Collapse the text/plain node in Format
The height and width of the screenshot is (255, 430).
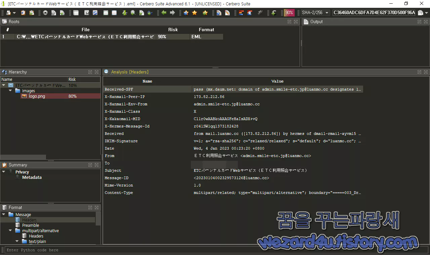(x=17, y=241)
